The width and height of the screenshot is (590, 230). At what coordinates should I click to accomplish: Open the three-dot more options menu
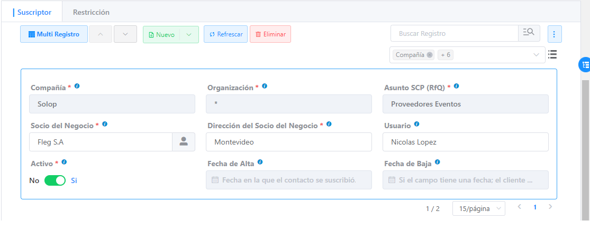click(x=554, y=34)
